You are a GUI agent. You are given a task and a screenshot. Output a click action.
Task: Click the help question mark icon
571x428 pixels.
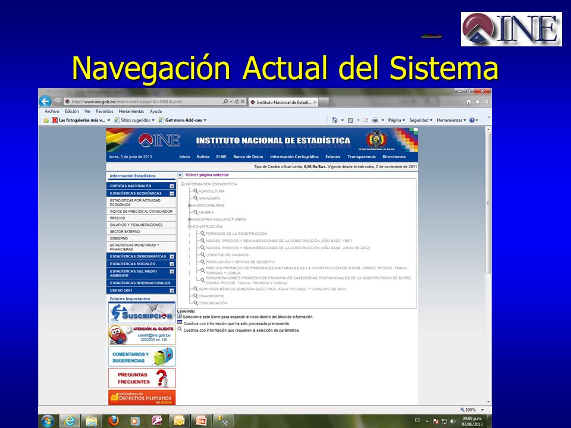[x=472, y=120]
